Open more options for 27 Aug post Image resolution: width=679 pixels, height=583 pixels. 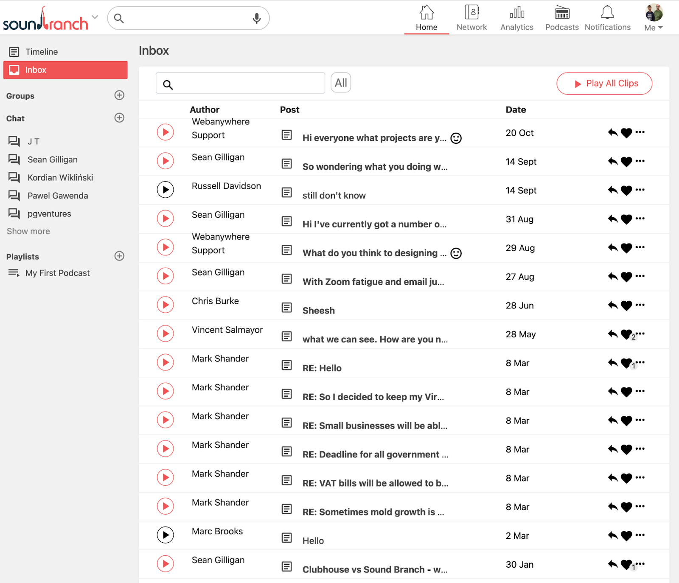pos(640,276)
